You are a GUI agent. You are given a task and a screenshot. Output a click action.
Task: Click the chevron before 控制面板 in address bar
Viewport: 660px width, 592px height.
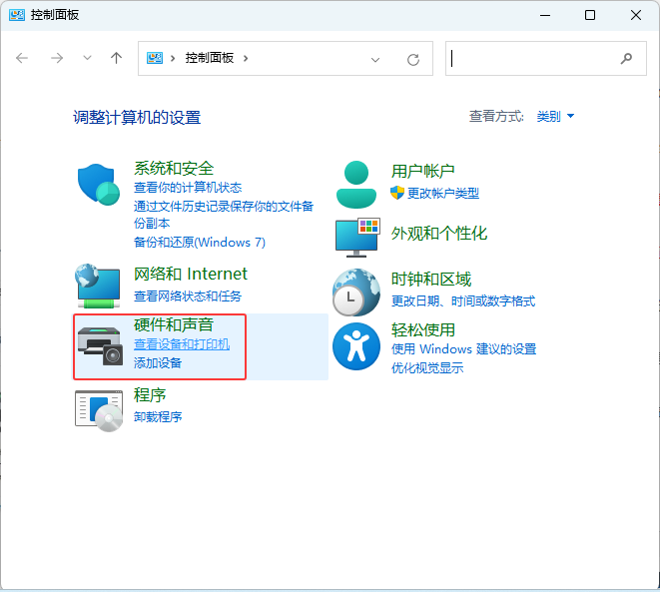173,58
